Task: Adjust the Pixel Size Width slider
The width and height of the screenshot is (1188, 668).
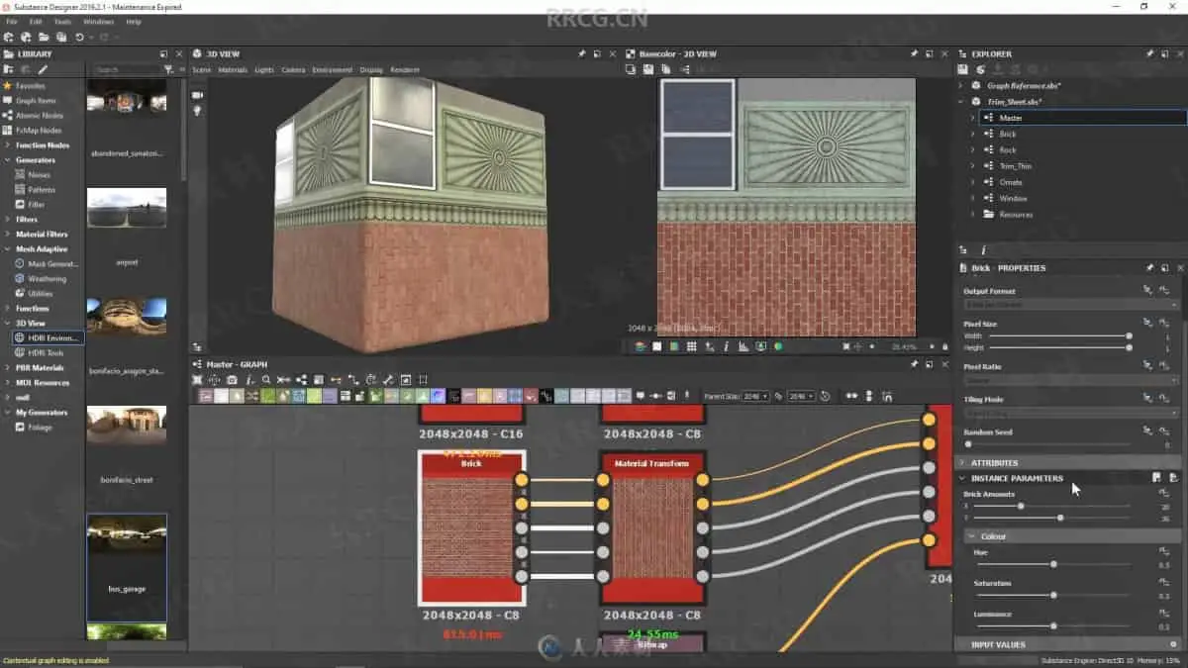Action: coord(1059,336)
